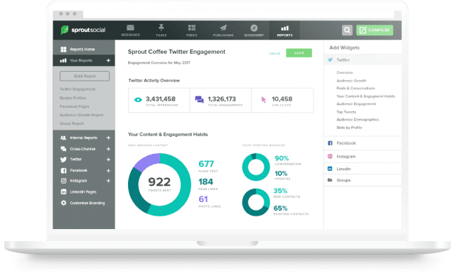Add the Top Tweets widget

(346, 112)
